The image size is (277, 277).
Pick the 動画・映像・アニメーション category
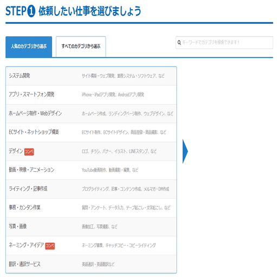click(91, 170)
